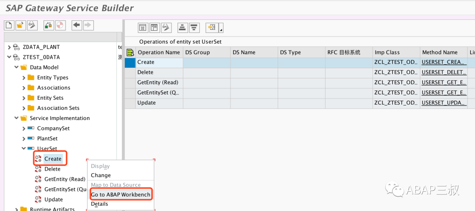Click Imp Class cell in the Create row

pyautogui.click(x=396, y=62)
